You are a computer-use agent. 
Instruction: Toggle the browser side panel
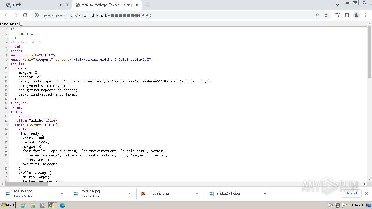[347, 15]
